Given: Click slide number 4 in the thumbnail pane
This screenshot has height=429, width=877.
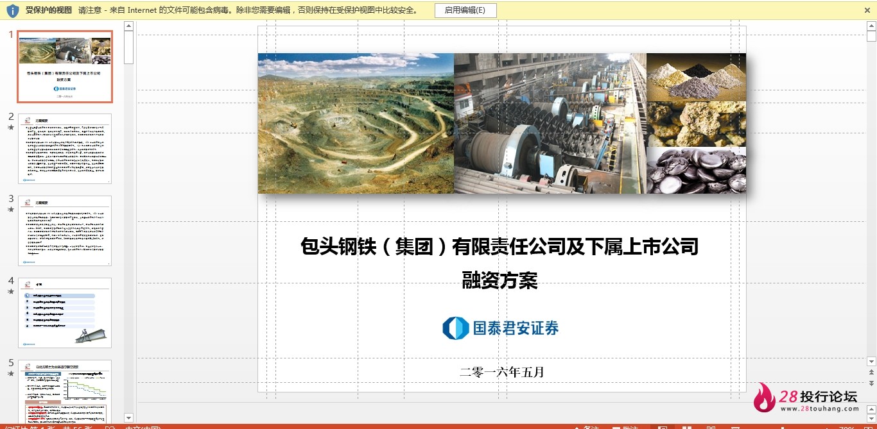Looking at the screenshot, I should tap(11, 281).
